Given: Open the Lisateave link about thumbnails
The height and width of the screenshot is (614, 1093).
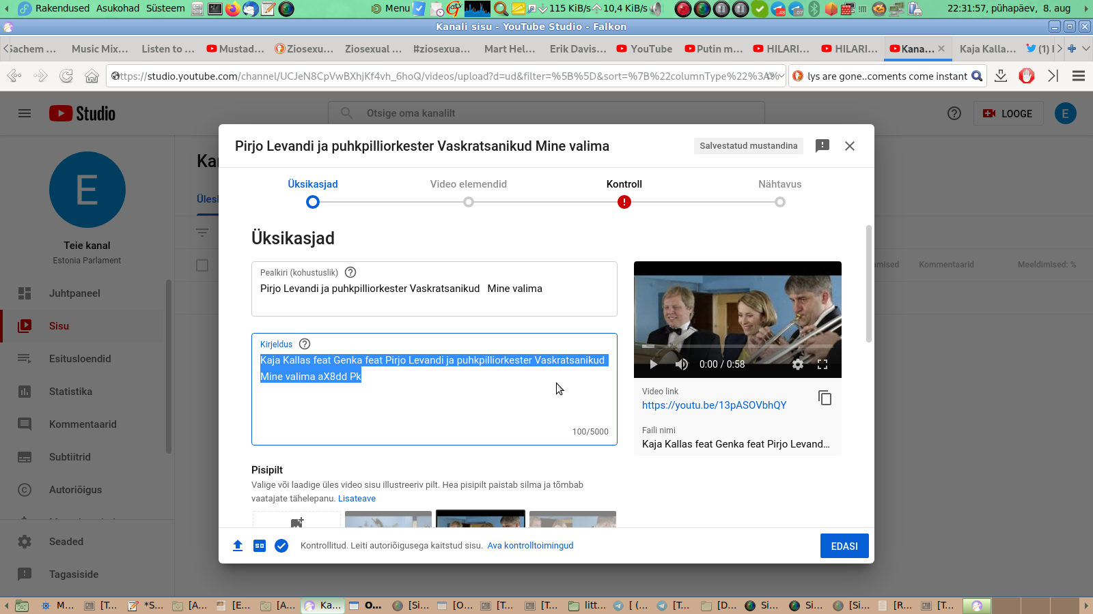Looking at the screenshot, I should tap(357, 499).
